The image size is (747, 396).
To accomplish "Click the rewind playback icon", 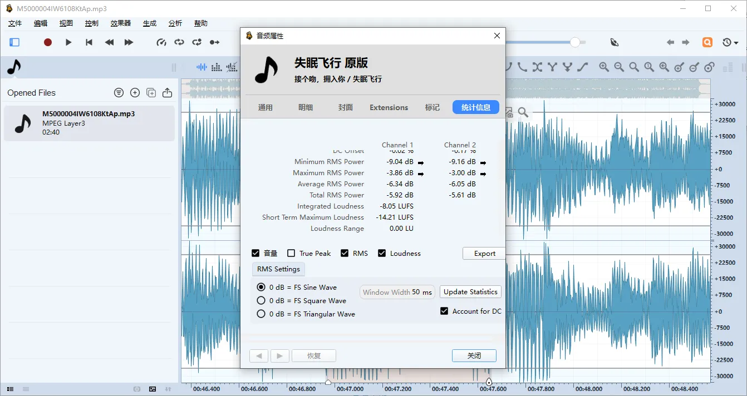I will (110, 42).
